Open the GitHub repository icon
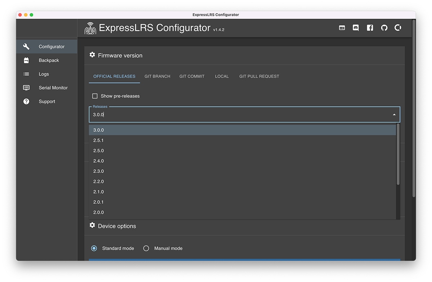The height and width of the screenshot is (282, 432). (x=384, y=28)
